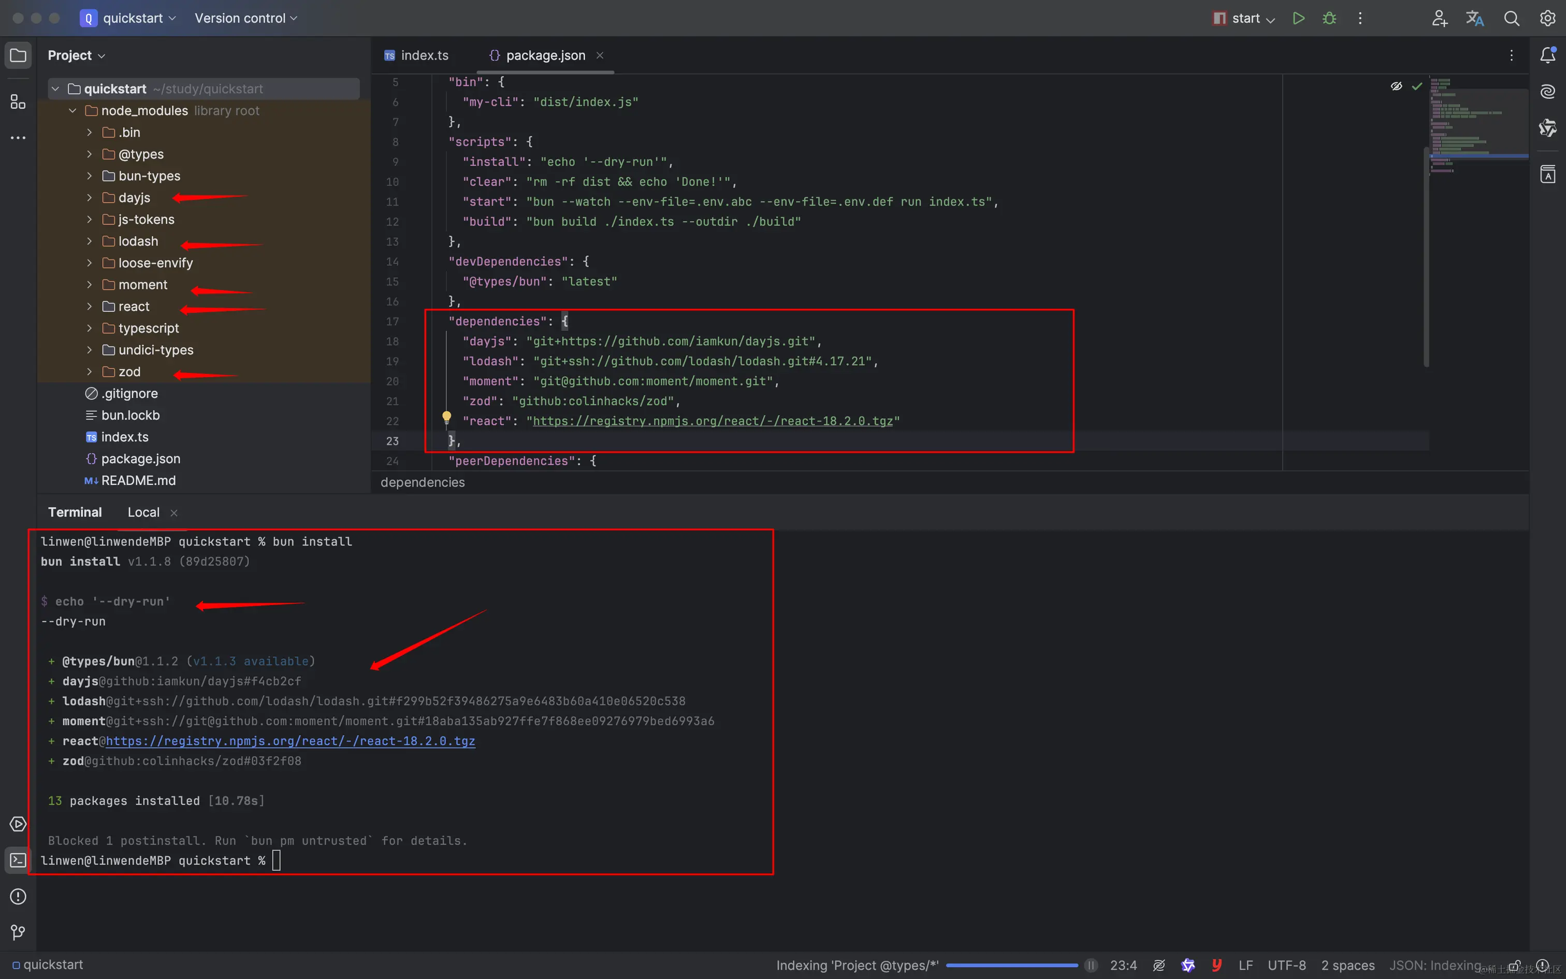
Task: Show more tool windows ellipsis
Action: pyautogui.click(x=18, y=138)
